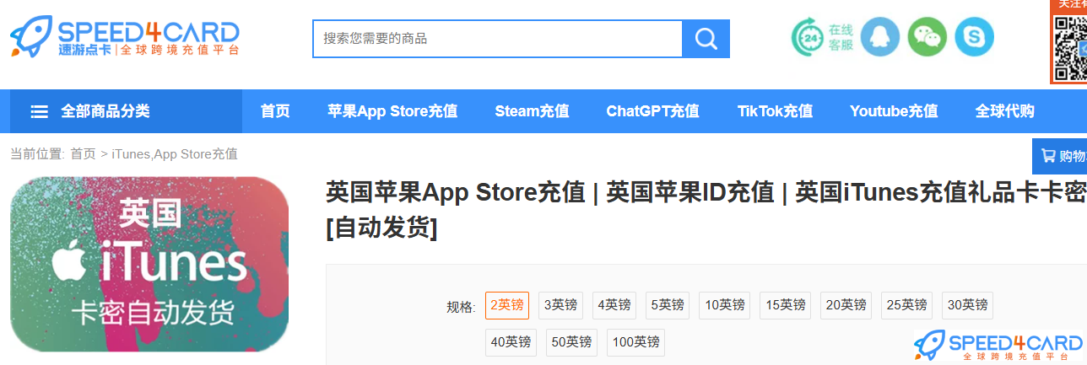Select the 100英镑 denomination

pos(635,342)
